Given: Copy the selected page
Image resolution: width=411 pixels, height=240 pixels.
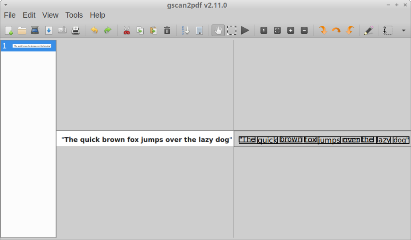Looking at the screenshot, I should pyautogui.click(x=140, y=31).
